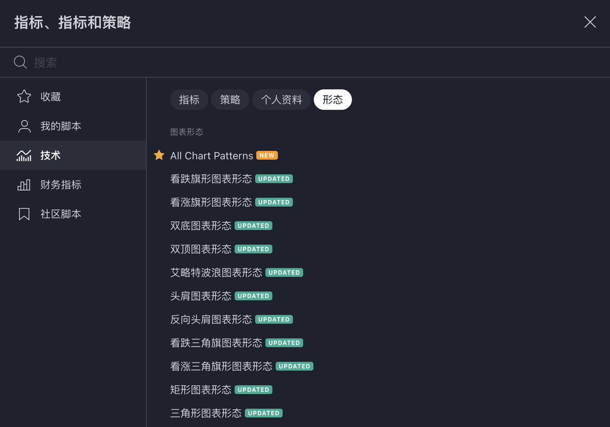Keep 形态 filter selected
This screenshot has width=610, height=427.
tap(333, 100)
